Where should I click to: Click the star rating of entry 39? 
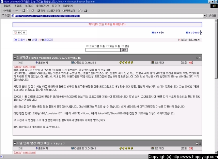click(x=126, y=148)
